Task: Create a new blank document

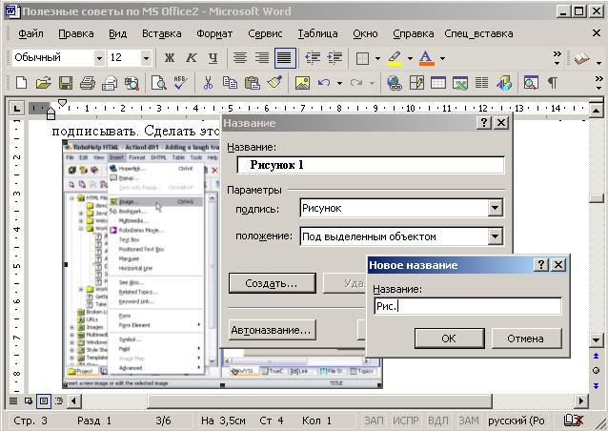Action: point(20,84)
